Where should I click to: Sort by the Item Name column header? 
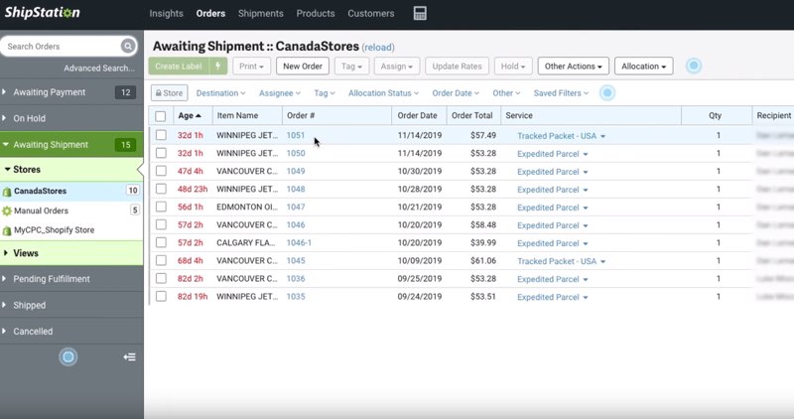[237, 115]
